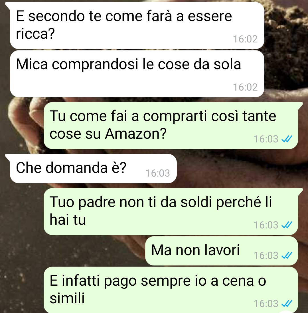Tap the 16:02 time under "Mica comprandosi"
The height and width of the screenshot is (313, 308).
tap(245, 87)
